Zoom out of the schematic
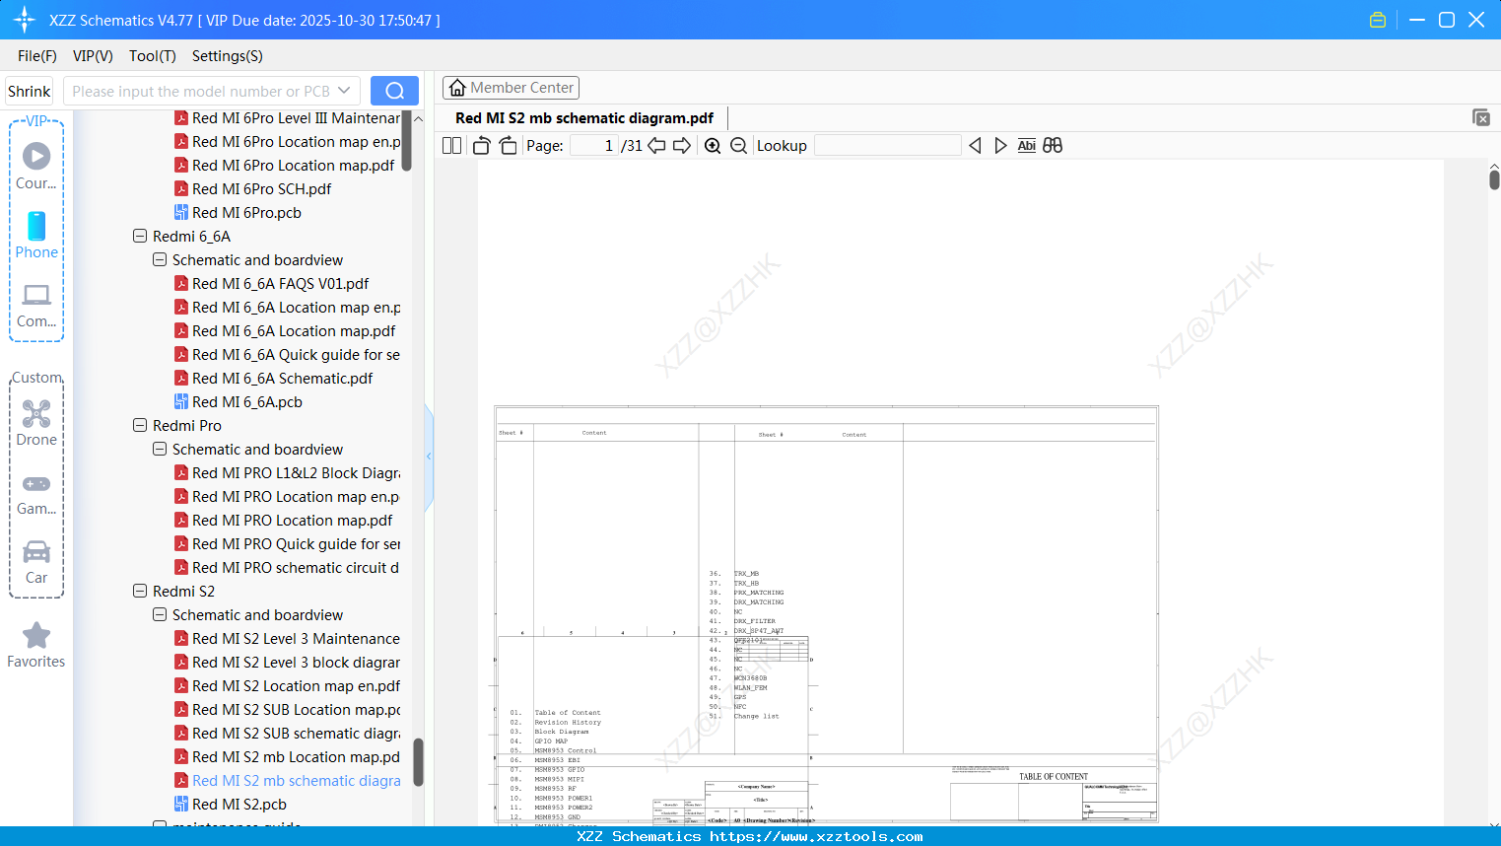This screenshot has width=1501, height=846. (737, 145)
